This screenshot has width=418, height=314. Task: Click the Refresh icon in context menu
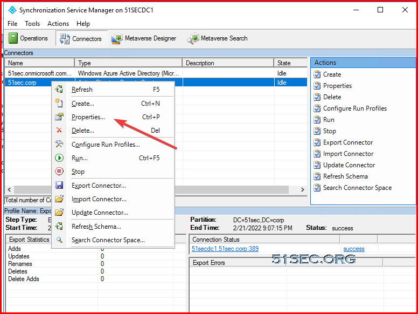(59, 90)
